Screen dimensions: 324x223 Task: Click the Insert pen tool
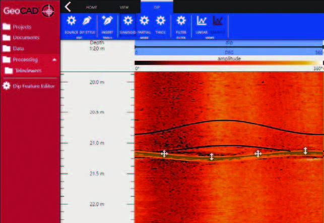107,21
